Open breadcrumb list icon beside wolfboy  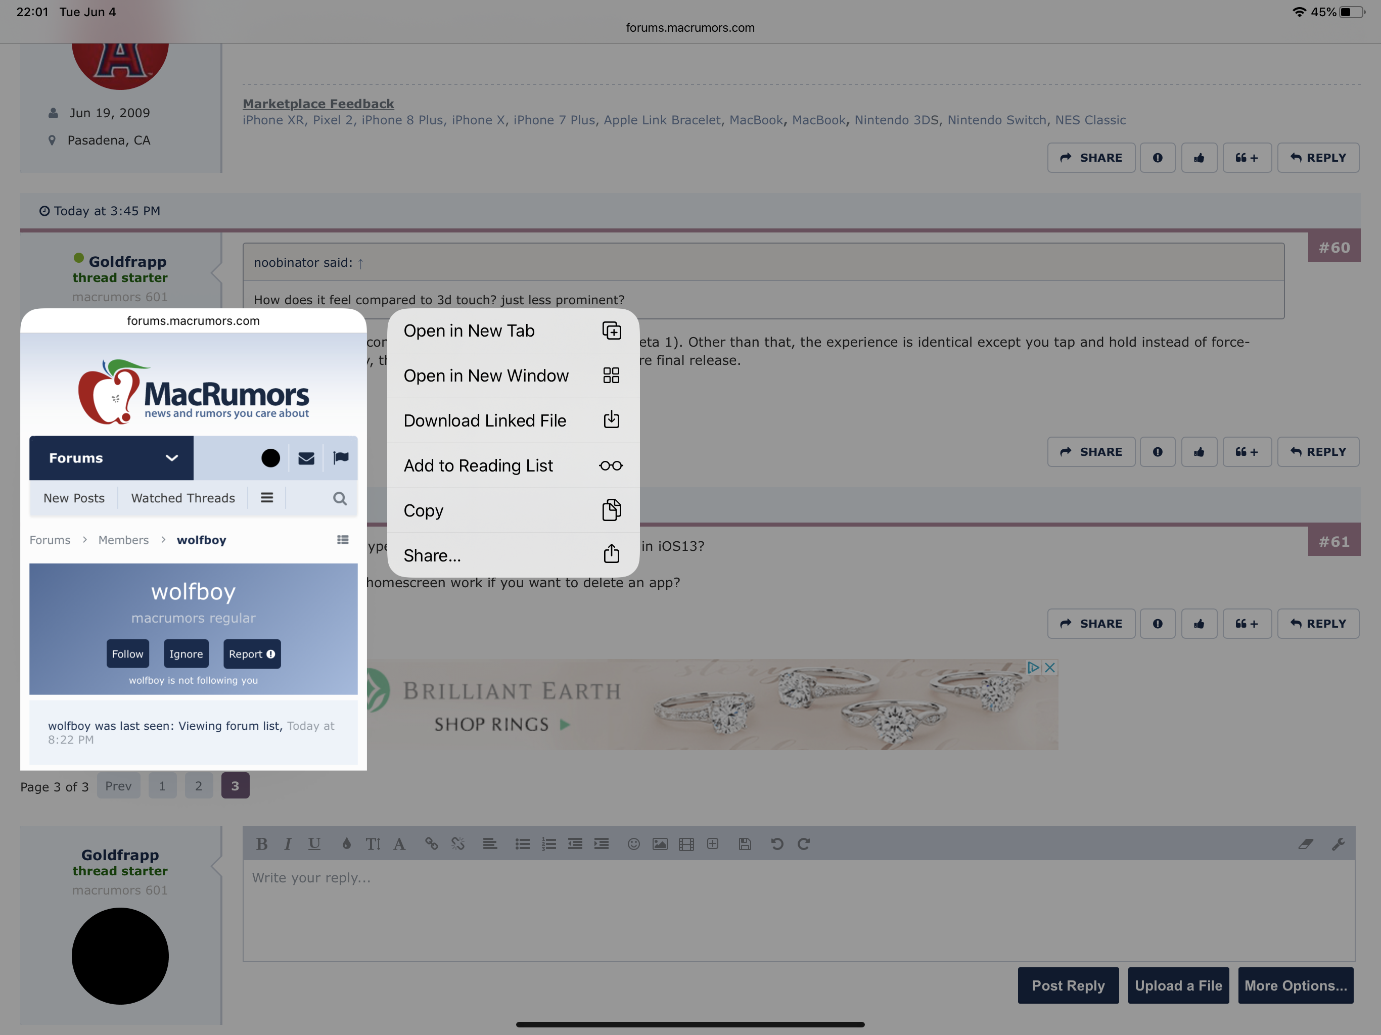(343, 540)
